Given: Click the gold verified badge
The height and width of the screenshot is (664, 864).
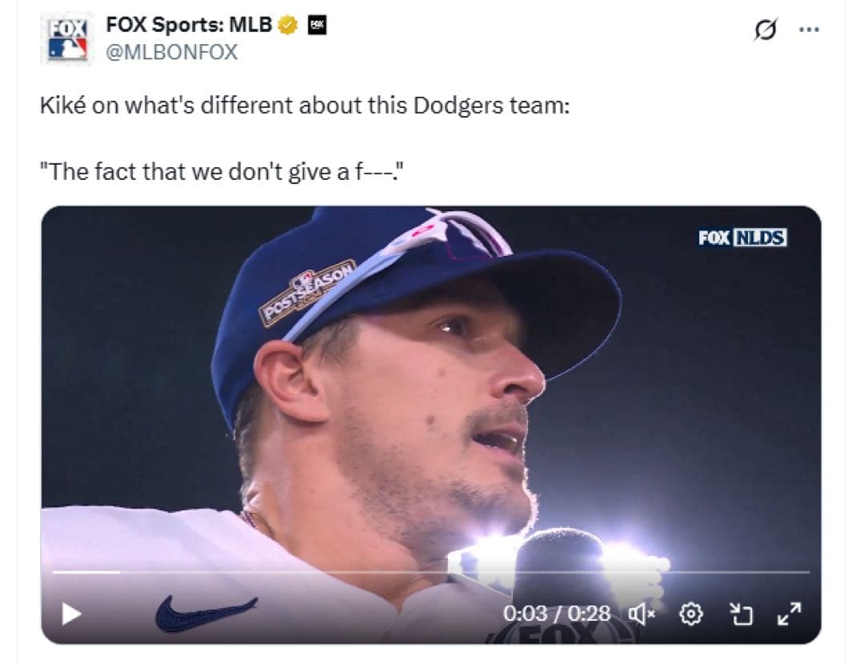Looking at the screenshot, I should click(x=288, y=26).
